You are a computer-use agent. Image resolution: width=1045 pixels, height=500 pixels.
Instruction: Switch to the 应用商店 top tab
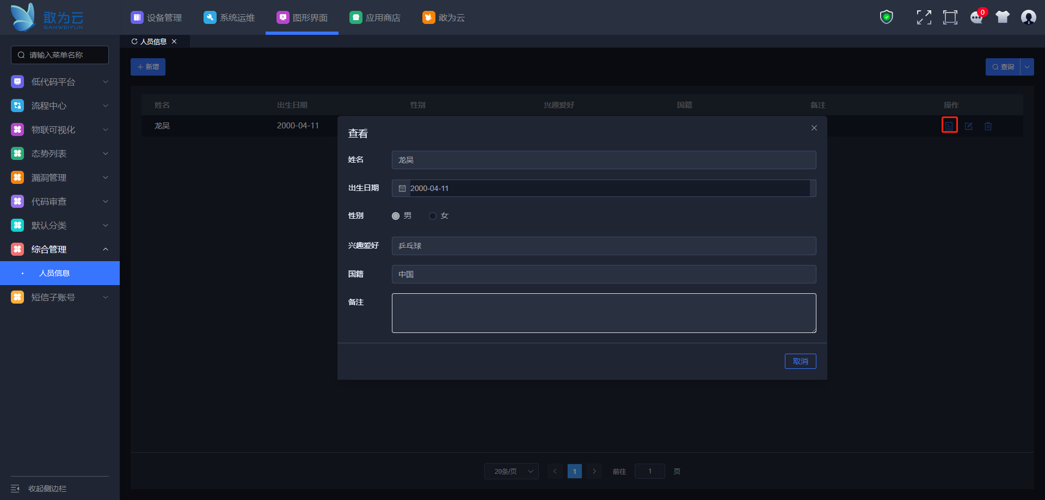tap(375, 17)
